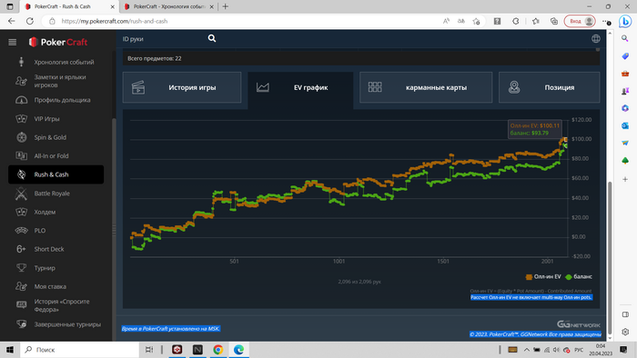
Task: Click the Моя ставка icon
Action: 21,286
